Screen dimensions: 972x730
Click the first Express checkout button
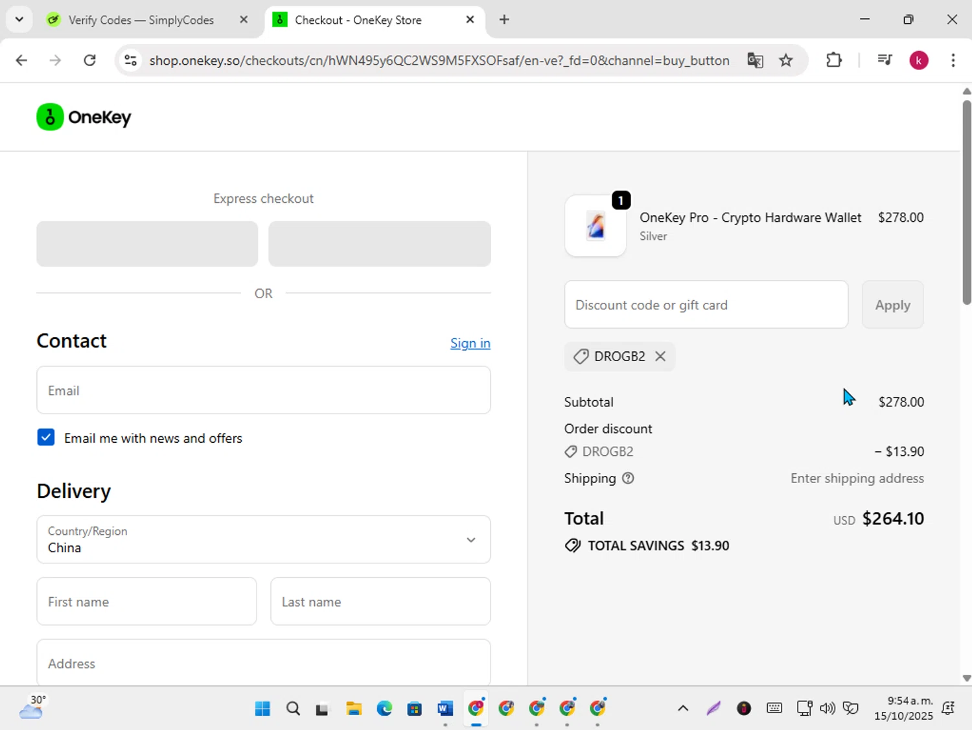point(147,244)
